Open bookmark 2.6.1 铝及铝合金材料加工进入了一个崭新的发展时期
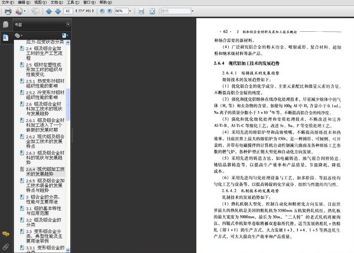354x253 pixels. coord(45,125)
